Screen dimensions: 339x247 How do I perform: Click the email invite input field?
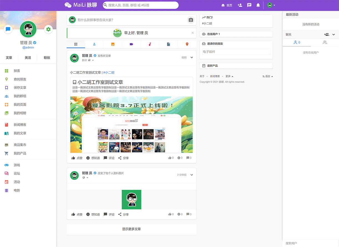(x=236, y=52)
